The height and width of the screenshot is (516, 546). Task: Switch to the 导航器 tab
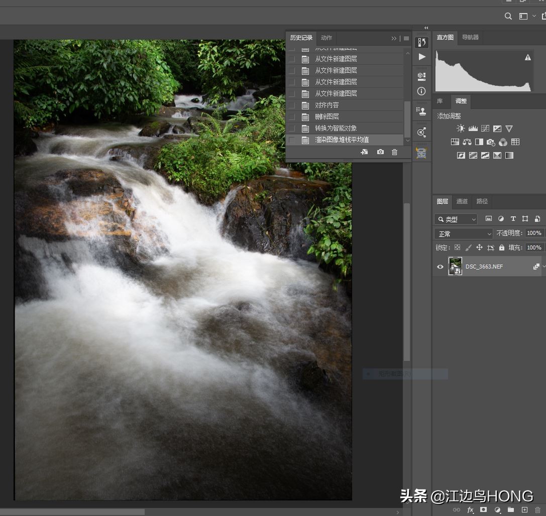[470, 37]
